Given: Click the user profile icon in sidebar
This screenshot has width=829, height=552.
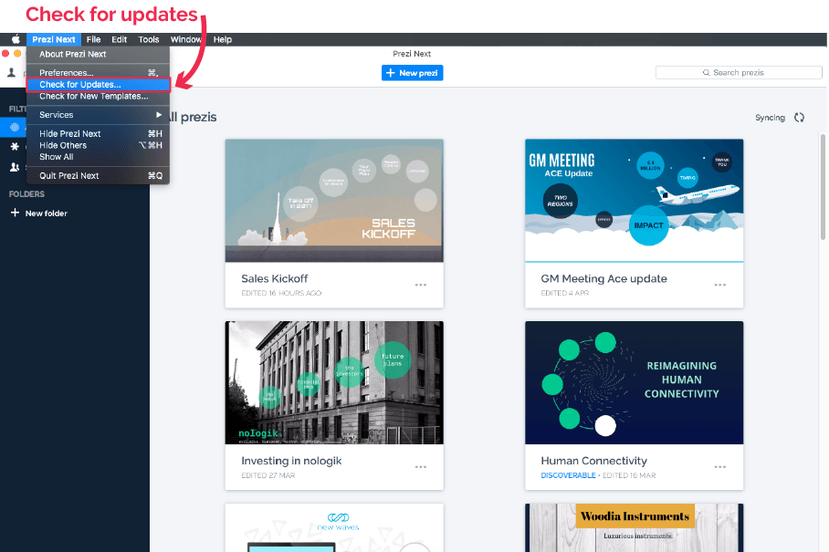Looking at the screenshot, I should point(12,73).
